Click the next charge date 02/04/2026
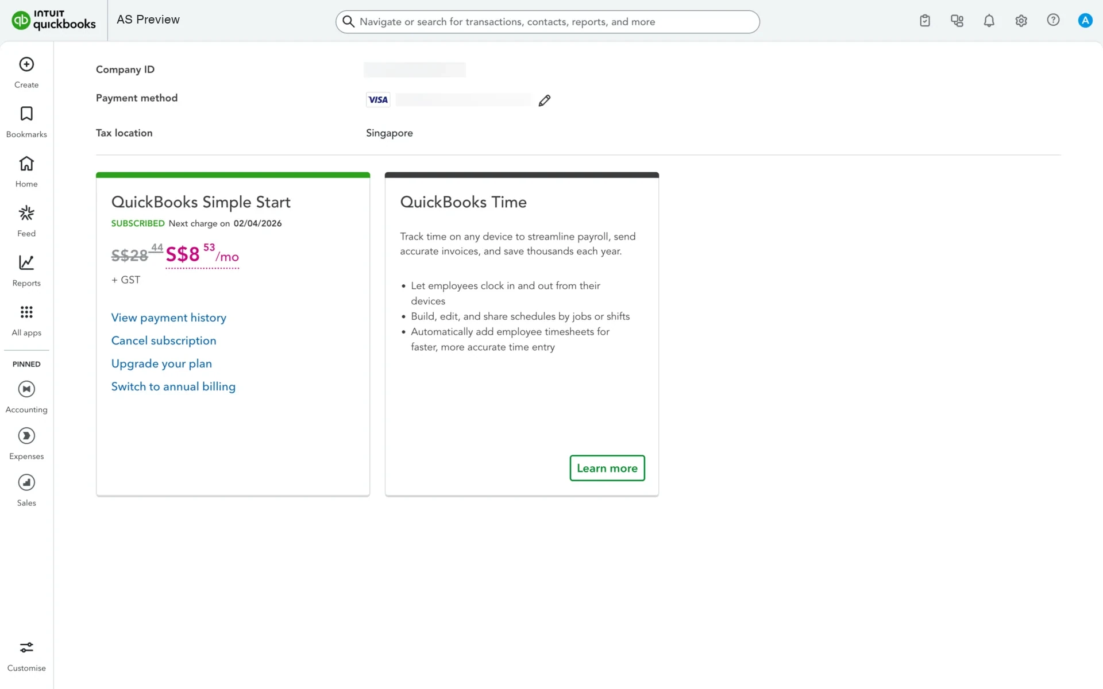 point(257,223)
